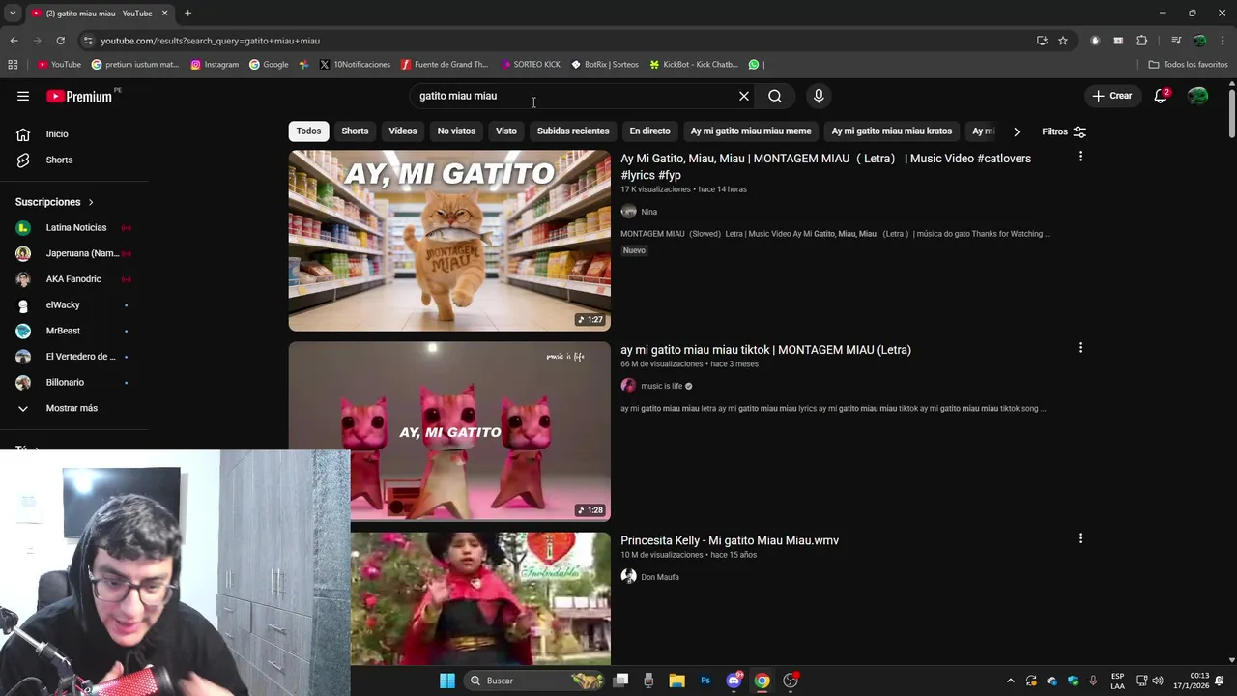Open the Princesita Kelly - Mi gatito title
1237x696 pixels.
coord(730,540)
